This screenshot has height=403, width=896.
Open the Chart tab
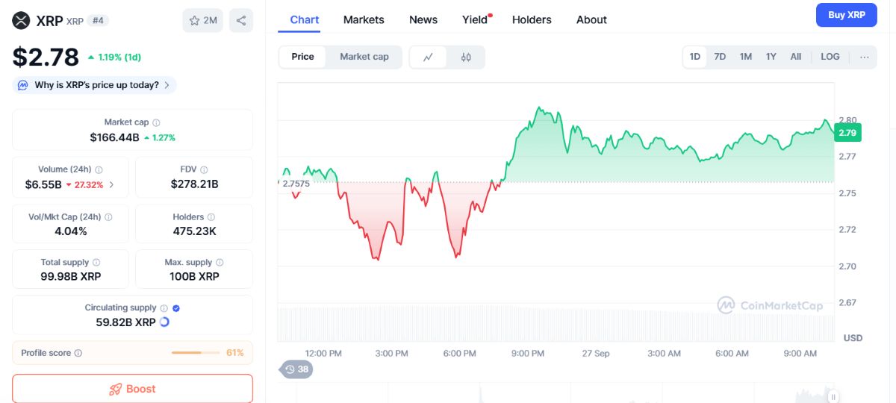(x=305, y=19)
